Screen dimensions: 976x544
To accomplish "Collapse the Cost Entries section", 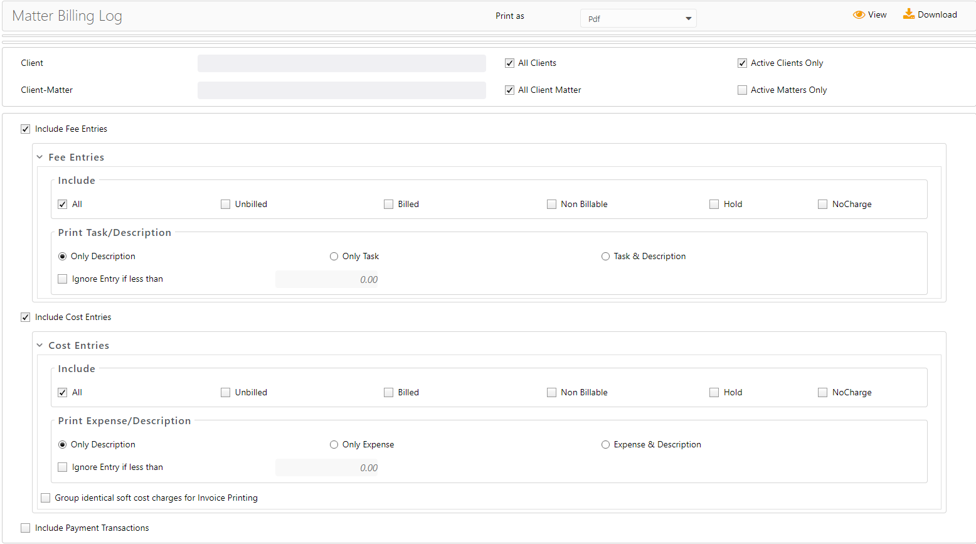I will click(x=40, y=346).
